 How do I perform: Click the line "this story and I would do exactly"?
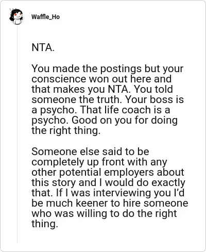108,182
